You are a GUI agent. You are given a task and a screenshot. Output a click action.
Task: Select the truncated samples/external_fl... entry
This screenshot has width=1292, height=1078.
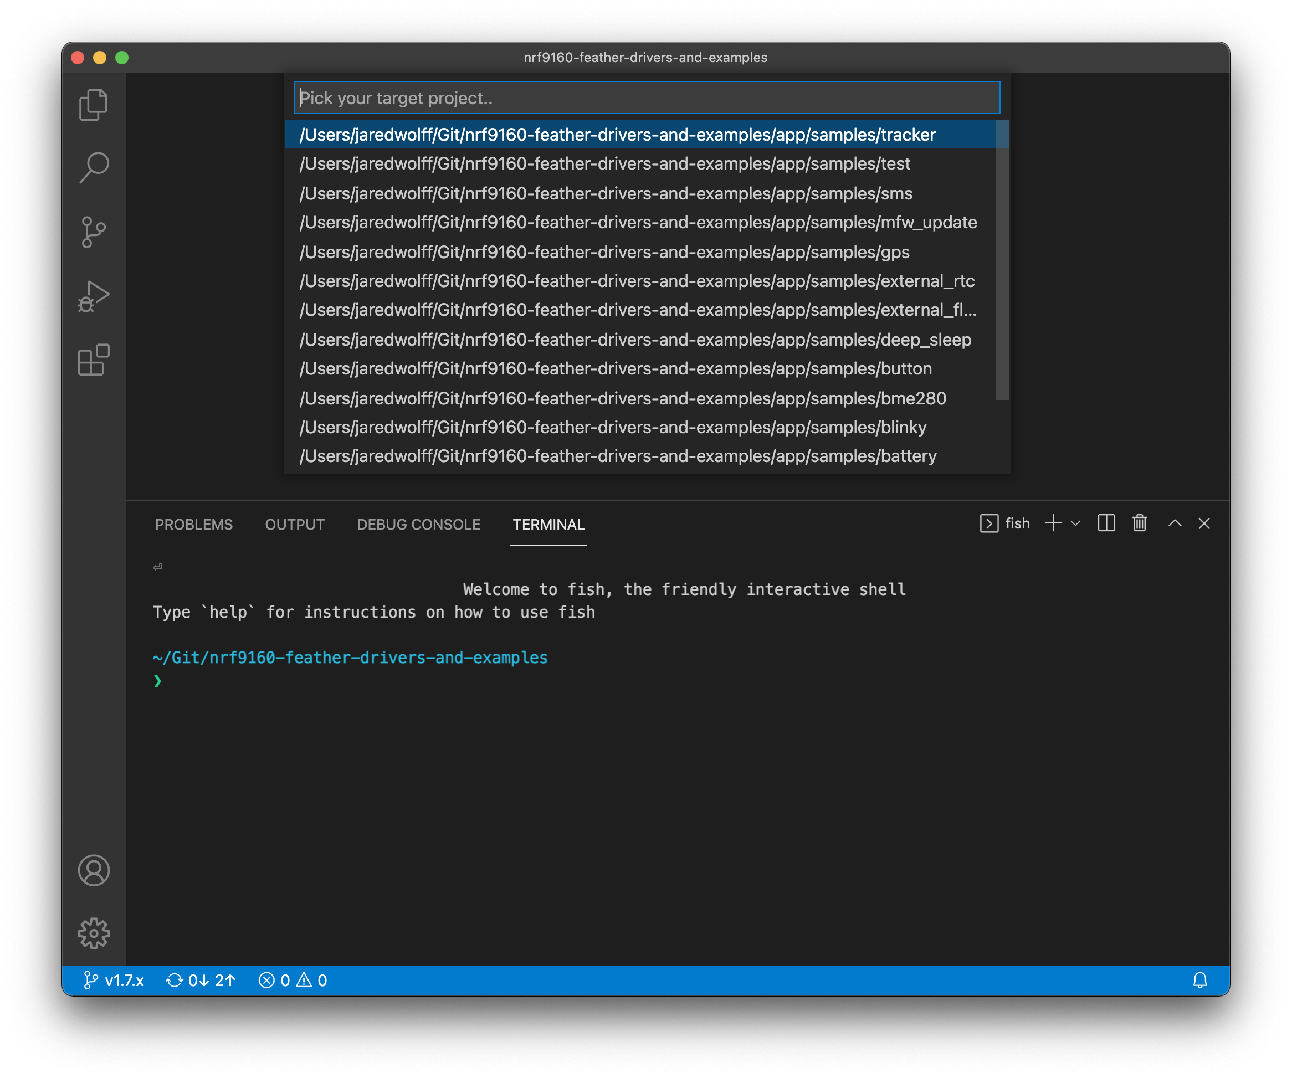[640, 310]
